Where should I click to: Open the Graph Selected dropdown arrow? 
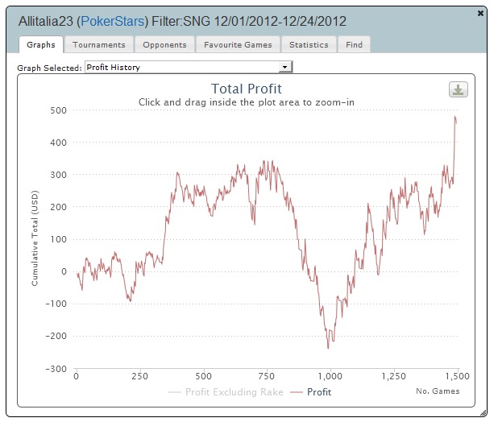coord(284,68)
